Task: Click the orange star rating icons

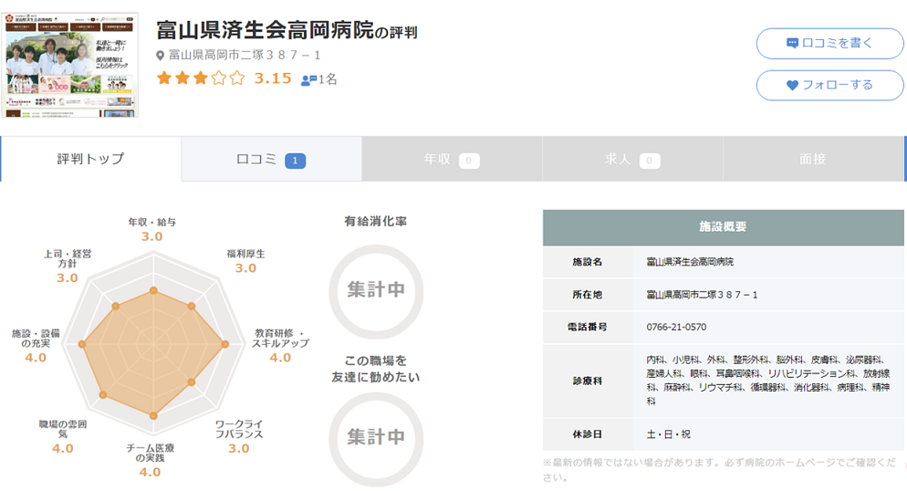Action: (x=201, y=78)
